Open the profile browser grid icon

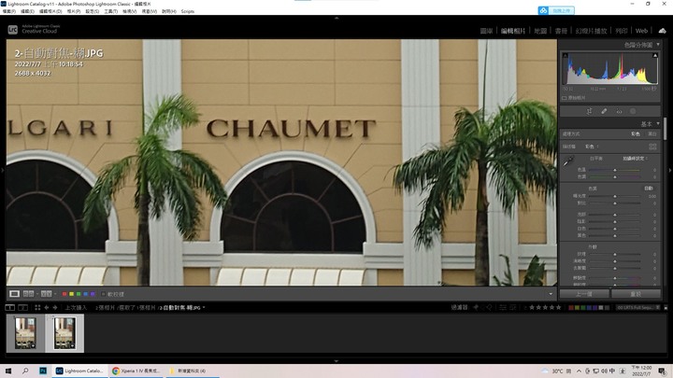(x=652, y=147)
